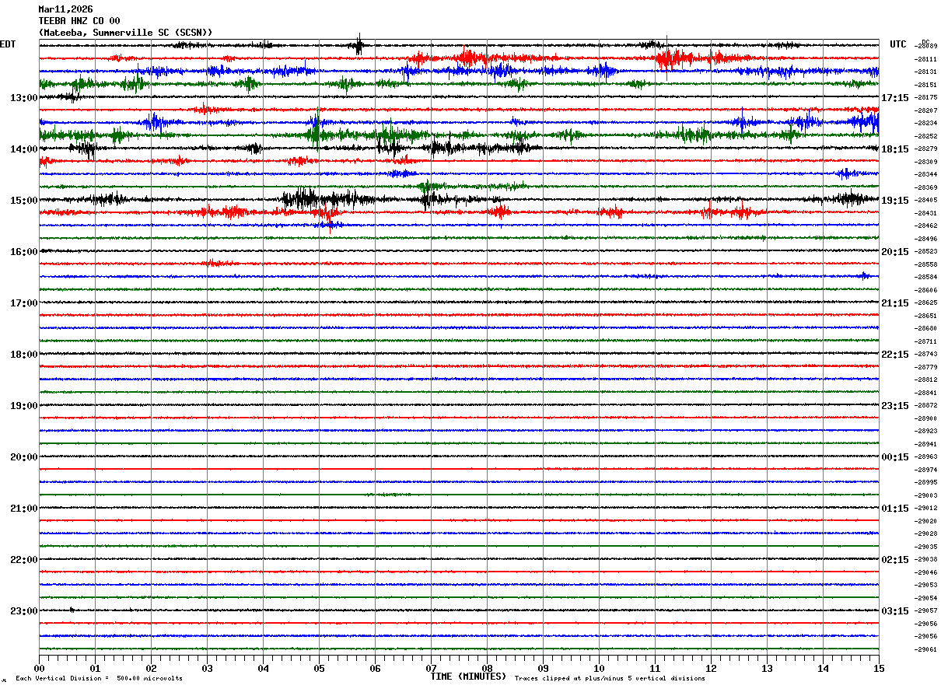This screenshot has height=689, width=941.
Task: Click the '14:00' EDT time label
Action: pos(24,149)
